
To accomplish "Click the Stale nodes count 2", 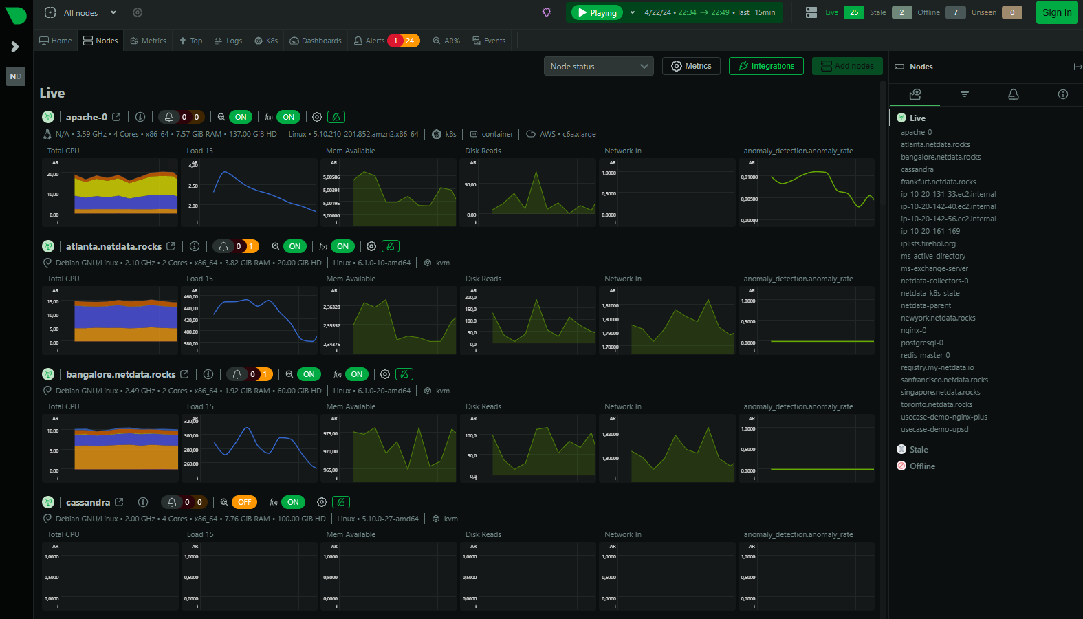I will pyautogui.click(x=901, y=12).
